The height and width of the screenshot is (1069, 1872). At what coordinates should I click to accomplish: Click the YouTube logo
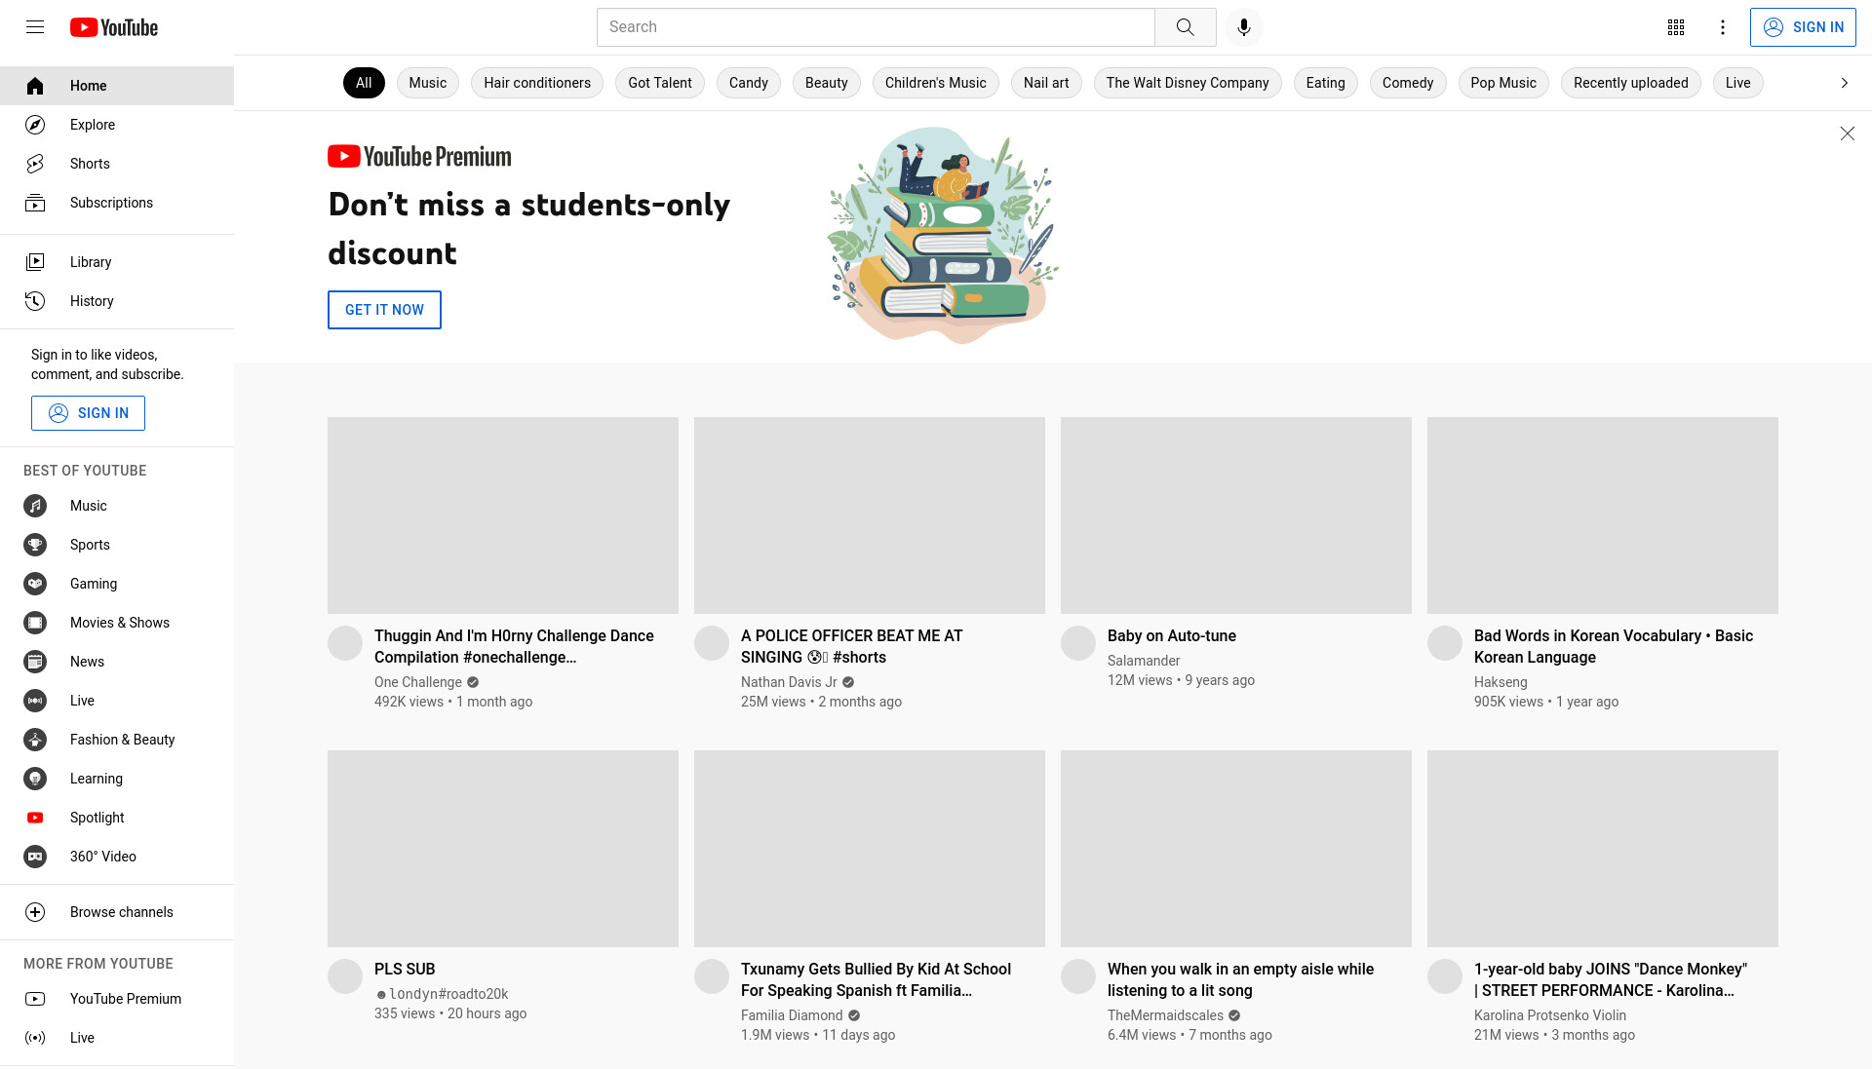114,27
